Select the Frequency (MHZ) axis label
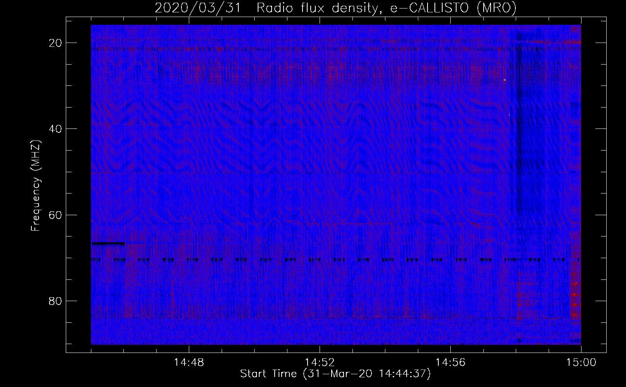Viewport: 626px width, 387px height. coord(36,186)
